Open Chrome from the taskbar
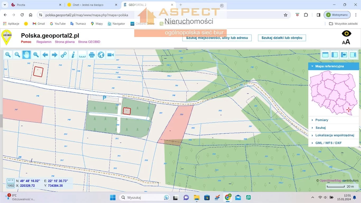The height and width of the screenshot is (203, 361). 228,197
